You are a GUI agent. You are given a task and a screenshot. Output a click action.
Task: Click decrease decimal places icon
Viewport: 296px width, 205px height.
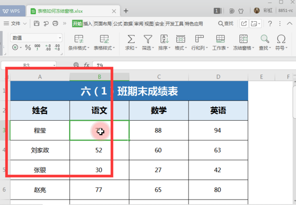(57, 47)
